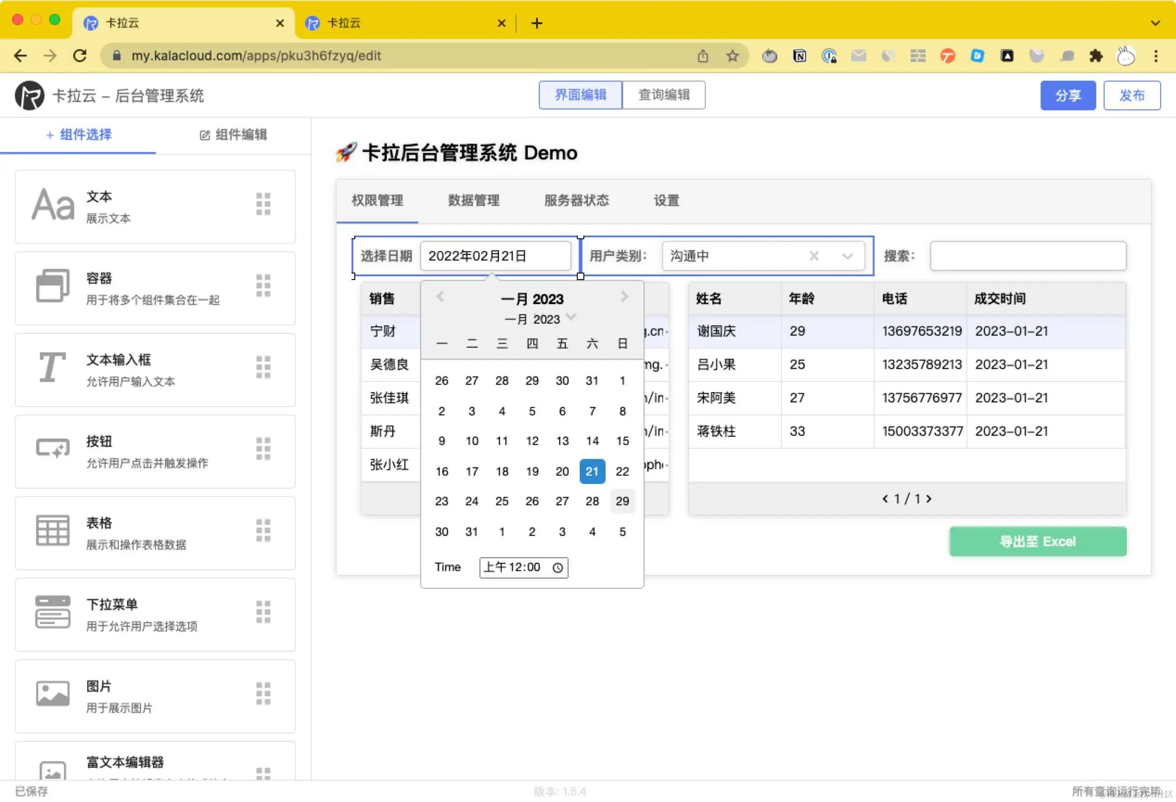Viewport: 1176px width, 802px height.
Task: Expand the browser tab list chevron
Action: 1155,23
